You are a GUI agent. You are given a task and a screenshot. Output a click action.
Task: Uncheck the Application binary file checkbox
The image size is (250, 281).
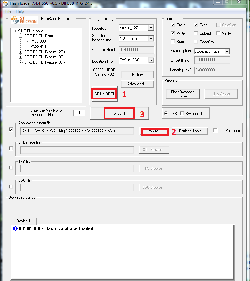(x=11, y=129)
